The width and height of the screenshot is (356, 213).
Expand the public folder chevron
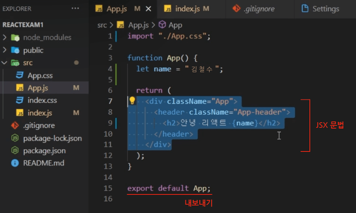[5, 50]
